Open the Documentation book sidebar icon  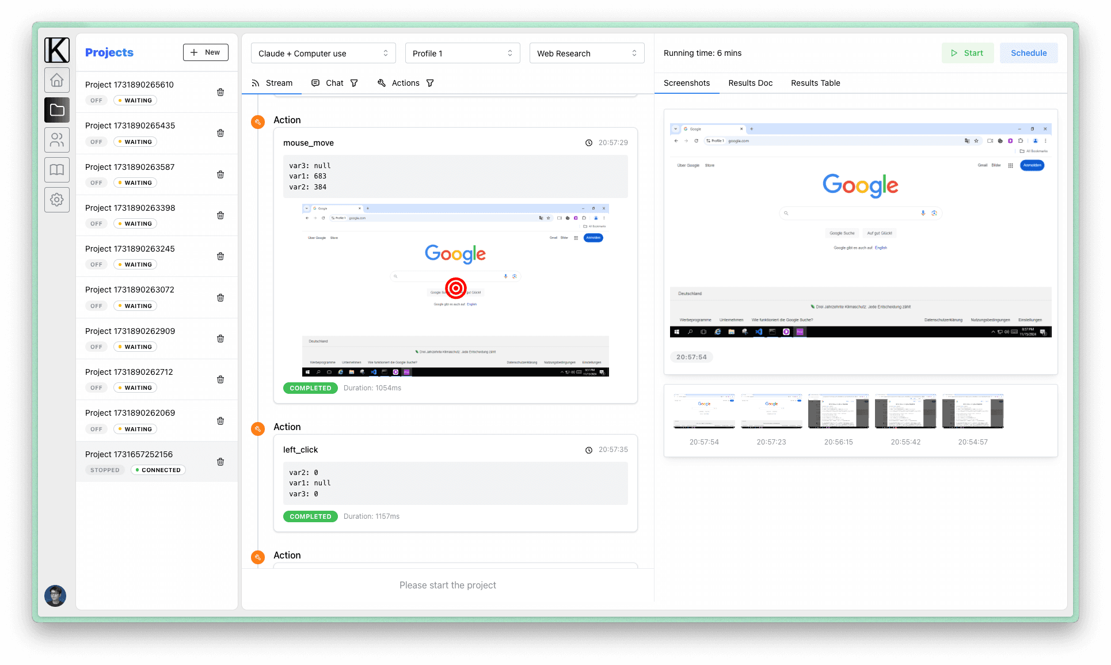pyautogui.click(x=57, y=170)
